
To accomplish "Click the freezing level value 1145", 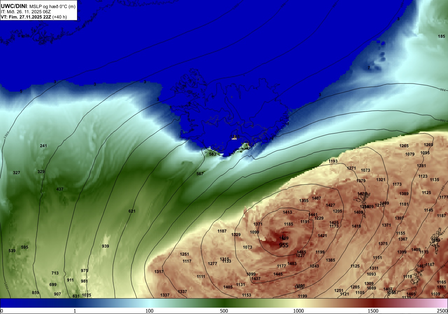I will click(428, 210).
